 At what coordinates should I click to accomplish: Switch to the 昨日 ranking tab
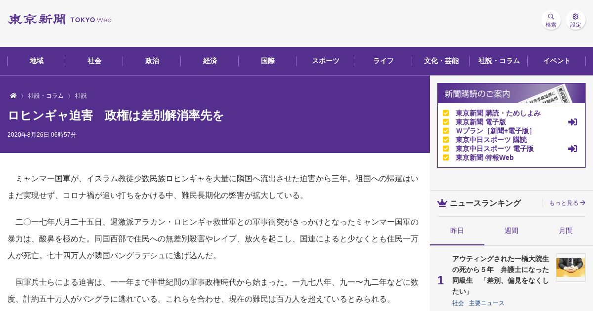(x=457, y=231)
